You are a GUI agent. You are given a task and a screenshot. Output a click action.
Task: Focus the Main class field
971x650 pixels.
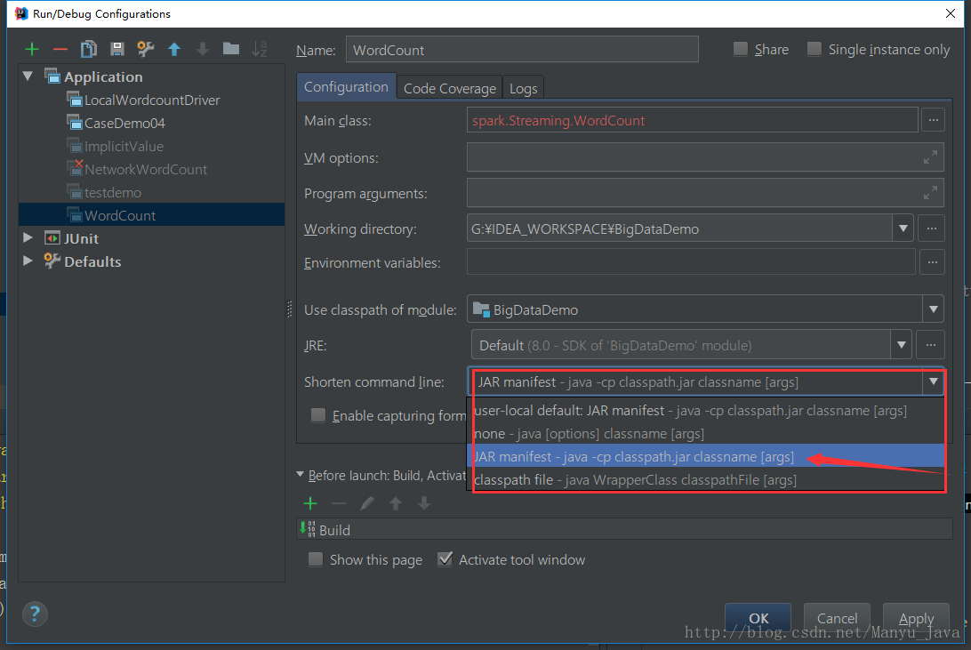(692, 120)
